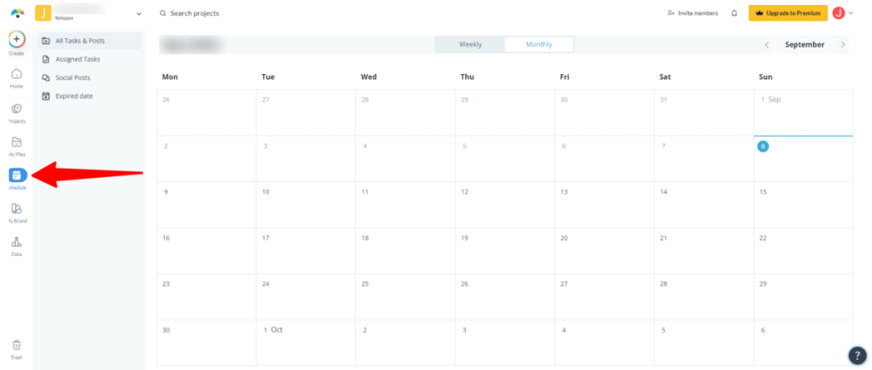Screen dimensions: 872x370
Task: Select today's date 8 in calendar
Action: click(x=763, y=146)
